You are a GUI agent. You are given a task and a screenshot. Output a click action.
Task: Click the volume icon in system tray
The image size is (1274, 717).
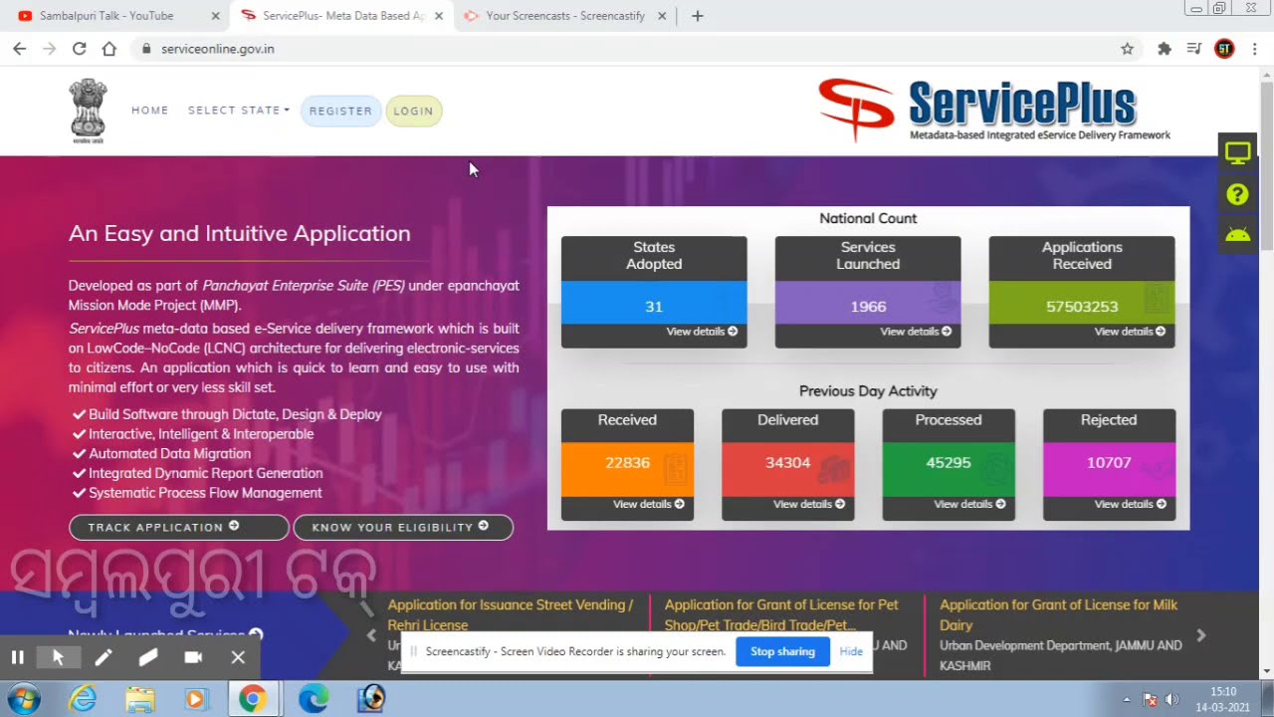point(1171,699)
